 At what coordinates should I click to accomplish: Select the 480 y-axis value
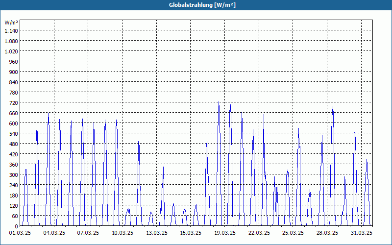click(x=14, y=144)
